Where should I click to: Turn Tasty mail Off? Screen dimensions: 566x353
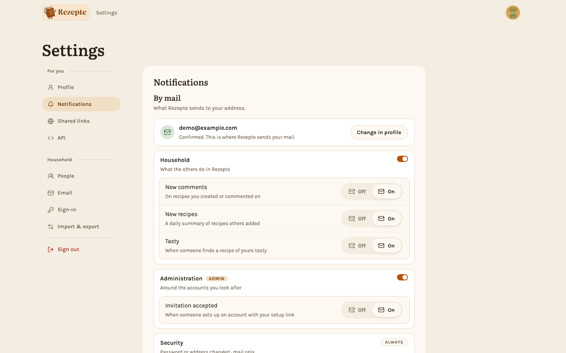(x=357, y=246)
